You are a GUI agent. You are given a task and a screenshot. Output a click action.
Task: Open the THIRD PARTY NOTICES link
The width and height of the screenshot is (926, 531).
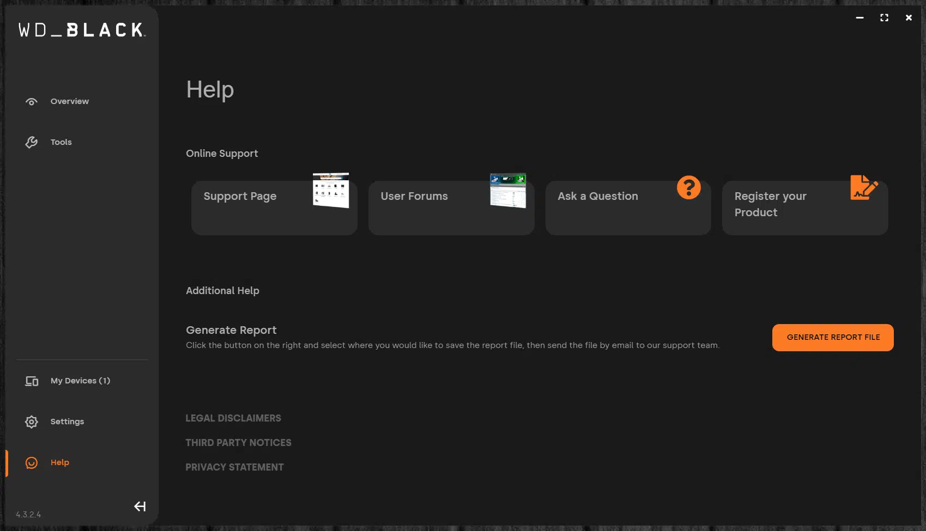click(238, 443)
